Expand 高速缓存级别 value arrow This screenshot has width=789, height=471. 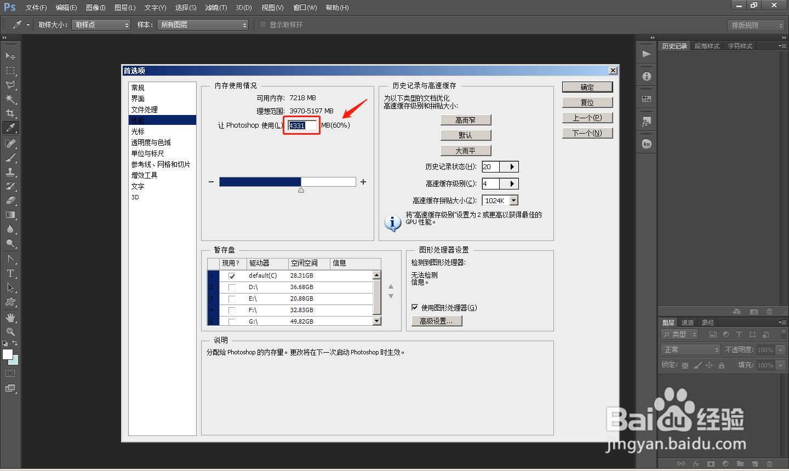tap(512, 183)
